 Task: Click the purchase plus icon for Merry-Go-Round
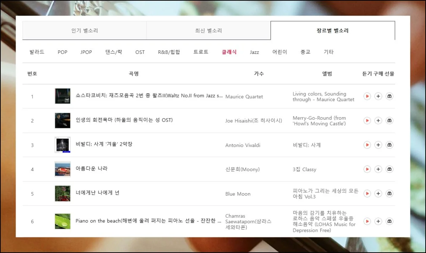pyautogui.click(x=378, y=120)
